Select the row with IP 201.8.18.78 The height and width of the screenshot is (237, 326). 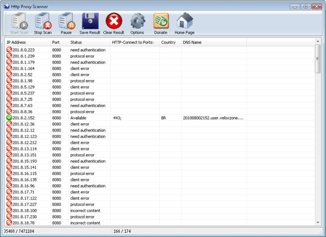(160, 223)
